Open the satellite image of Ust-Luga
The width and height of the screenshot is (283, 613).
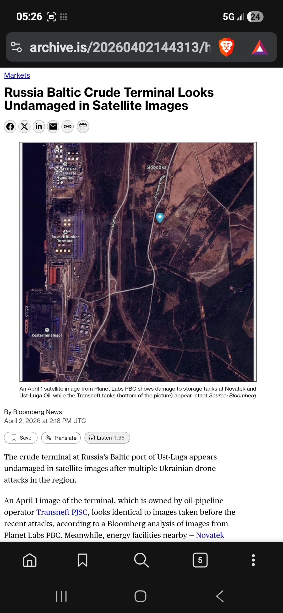click(138, 262)
